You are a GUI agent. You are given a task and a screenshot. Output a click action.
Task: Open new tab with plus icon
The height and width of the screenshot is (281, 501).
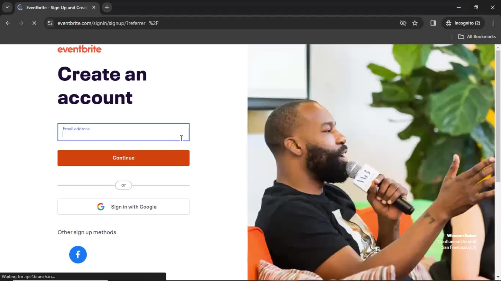coord(107,8)
